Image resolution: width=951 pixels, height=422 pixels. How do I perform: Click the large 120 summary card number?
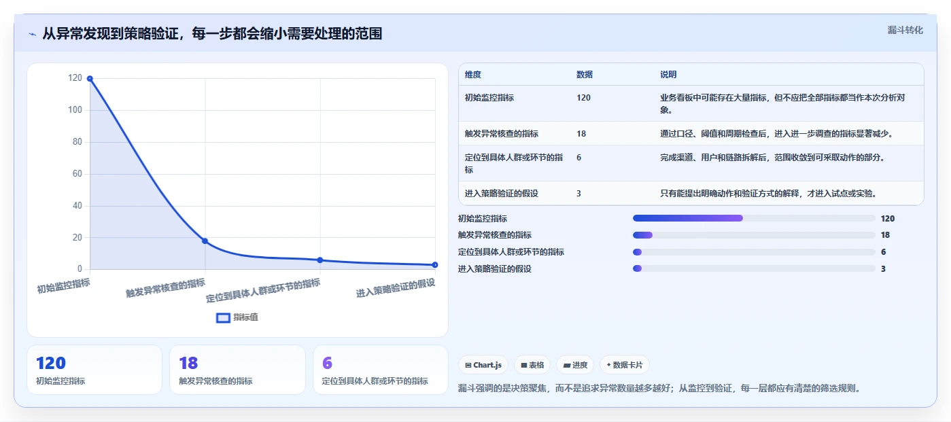[51, 364]
